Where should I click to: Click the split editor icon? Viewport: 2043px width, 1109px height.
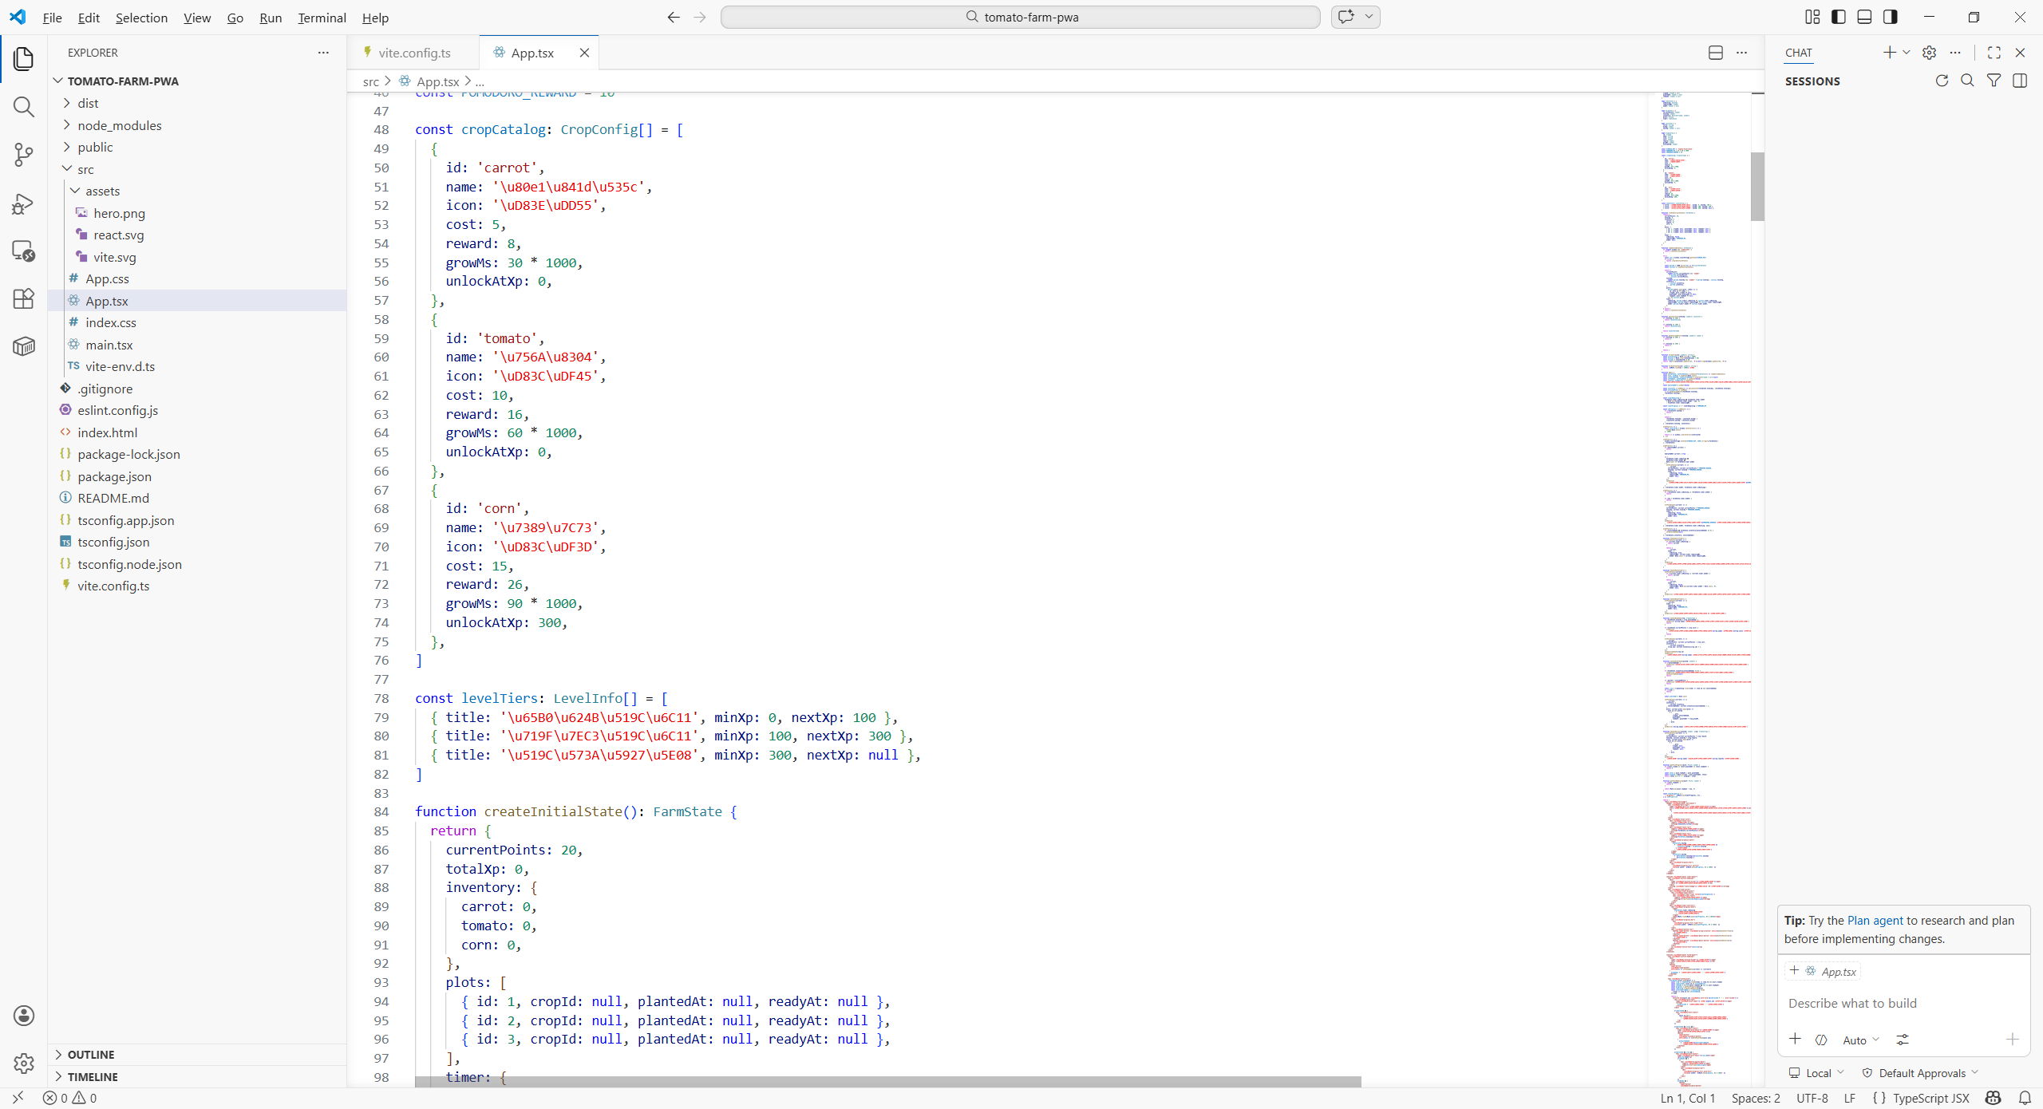(1716, 53)
